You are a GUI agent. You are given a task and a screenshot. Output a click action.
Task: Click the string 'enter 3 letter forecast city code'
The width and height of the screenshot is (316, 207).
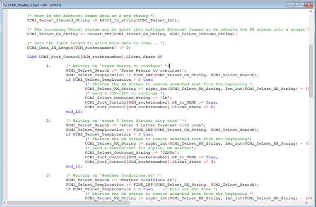tap(161, 125)
